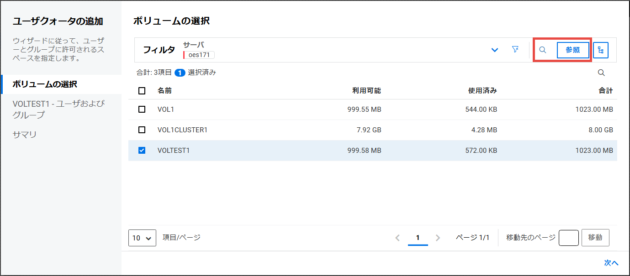Click the 次へ link
This screenshot has width=630, height=276.
coord(611,263)
